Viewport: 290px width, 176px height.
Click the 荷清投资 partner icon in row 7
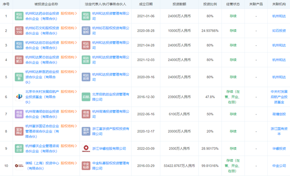coord(86,114)
